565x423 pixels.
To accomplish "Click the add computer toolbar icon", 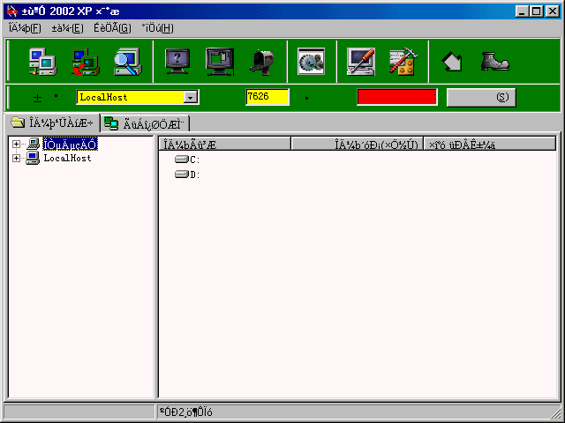I will 41,61.
